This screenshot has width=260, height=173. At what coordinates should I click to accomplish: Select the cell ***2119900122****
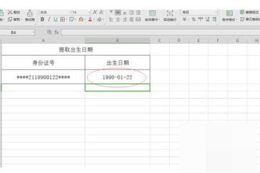(43, 77)
